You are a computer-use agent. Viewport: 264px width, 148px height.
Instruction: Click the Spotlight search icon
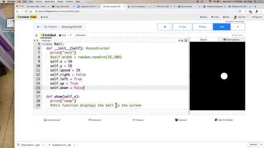tap(255, 2)
